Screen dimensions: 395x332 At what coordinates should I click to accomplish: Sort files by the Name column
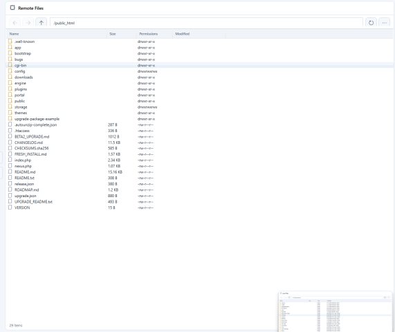pos(14,34)
